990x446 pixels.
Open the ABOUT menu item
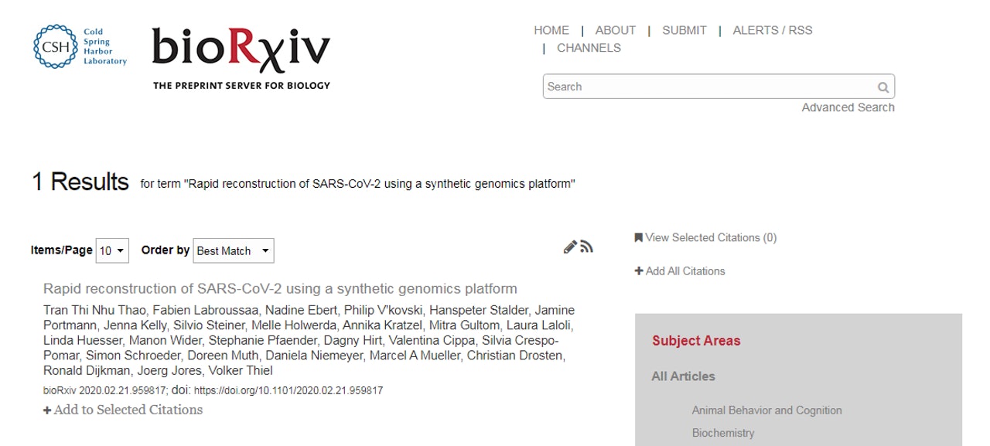click(x=616, y=30)
